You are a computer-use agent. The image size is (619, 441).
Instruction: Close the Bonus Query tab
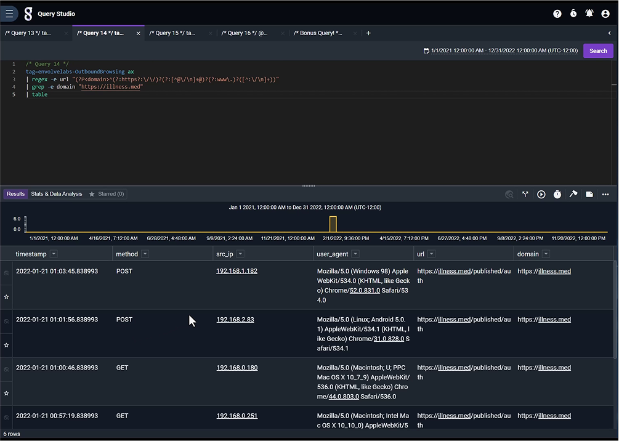(355, 33)
